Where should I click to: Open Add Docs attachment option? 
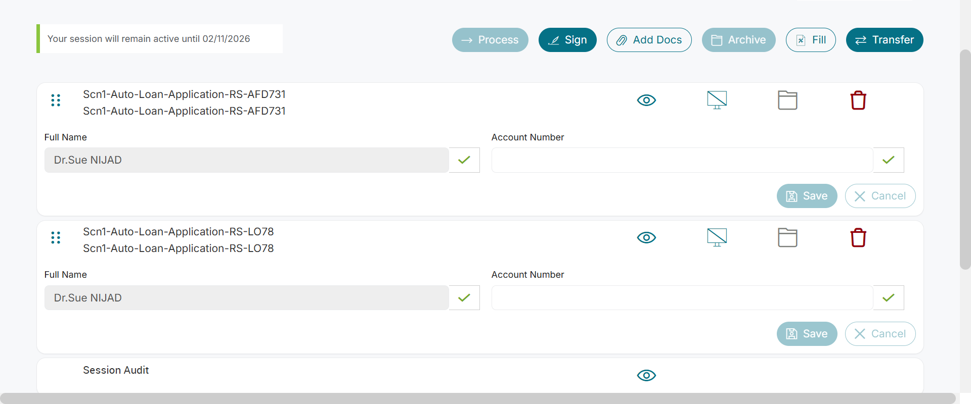click(x=649, y=40)
